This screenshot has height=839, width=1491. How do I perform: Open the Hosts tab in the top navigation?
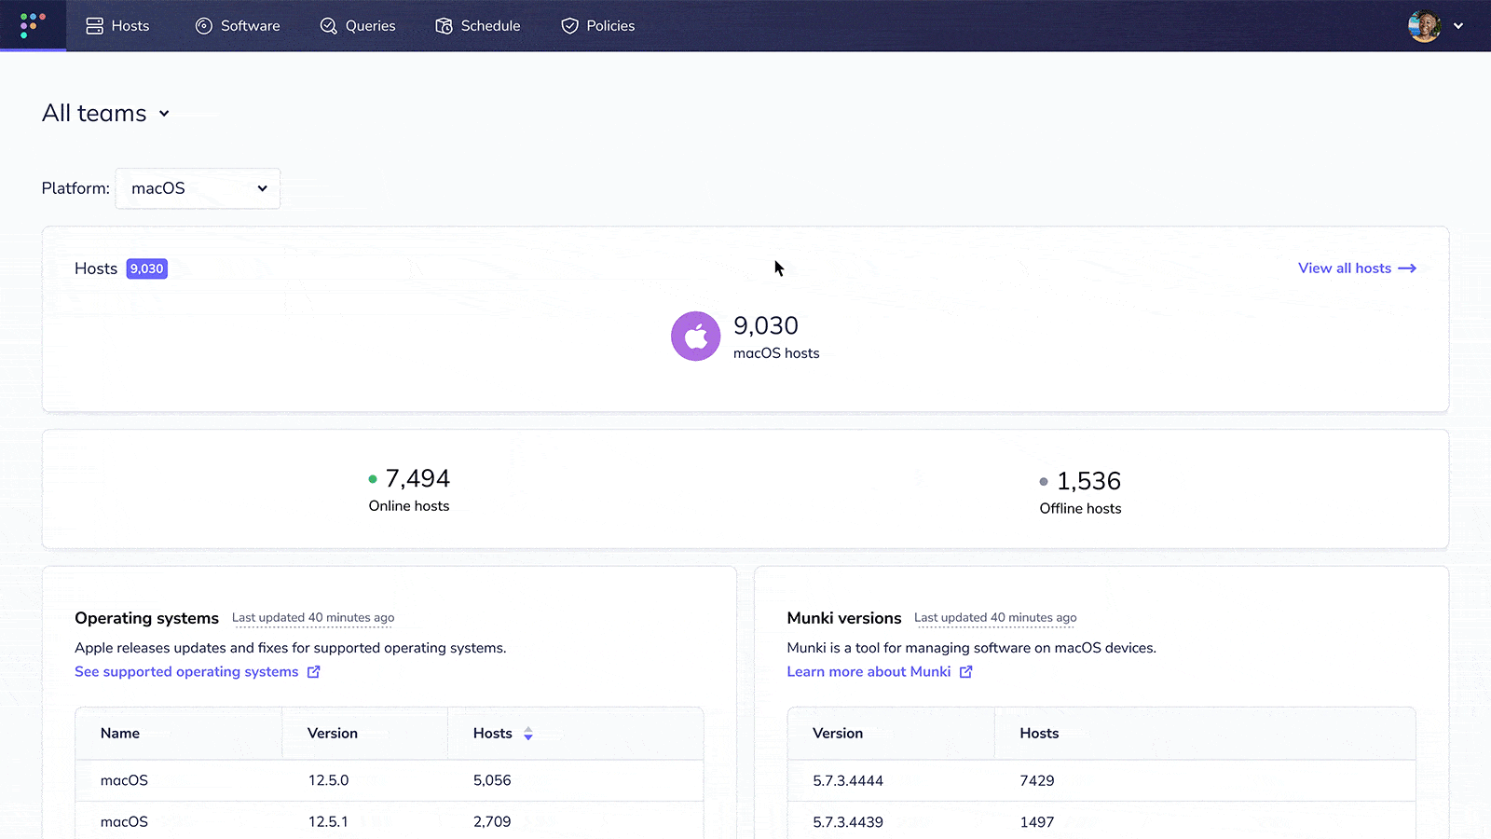coord(117,26)
